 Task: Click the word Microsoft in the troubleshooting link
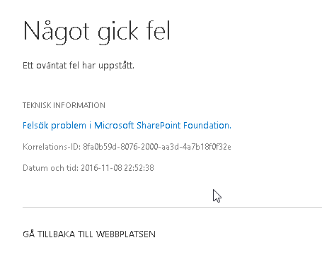(x=114, y=126)
